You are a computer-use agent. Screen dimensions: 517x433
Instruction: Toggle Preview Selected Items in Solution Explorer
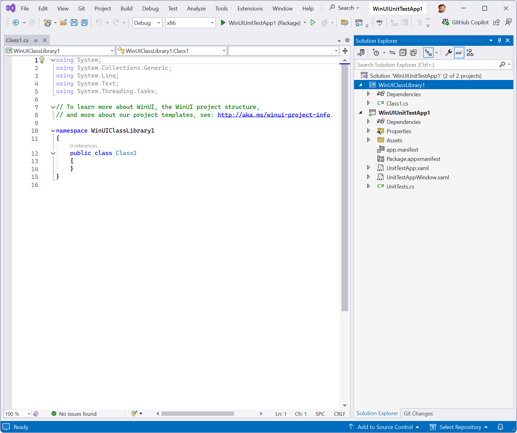[459, 52]
